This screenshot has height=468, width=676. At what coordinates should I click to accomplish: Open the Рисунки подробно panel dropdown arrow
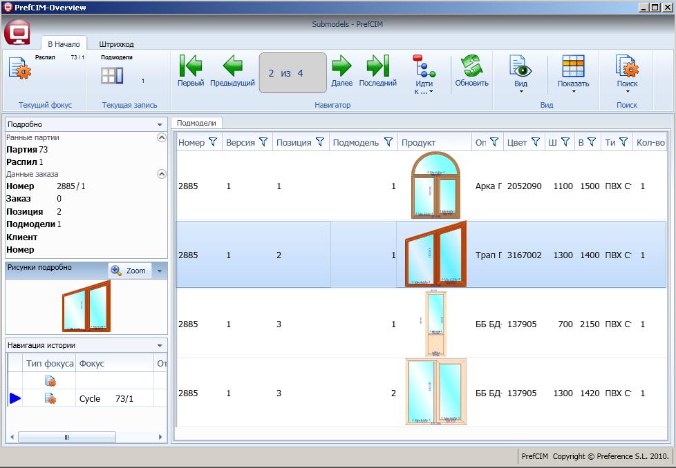tap(160, 271)
